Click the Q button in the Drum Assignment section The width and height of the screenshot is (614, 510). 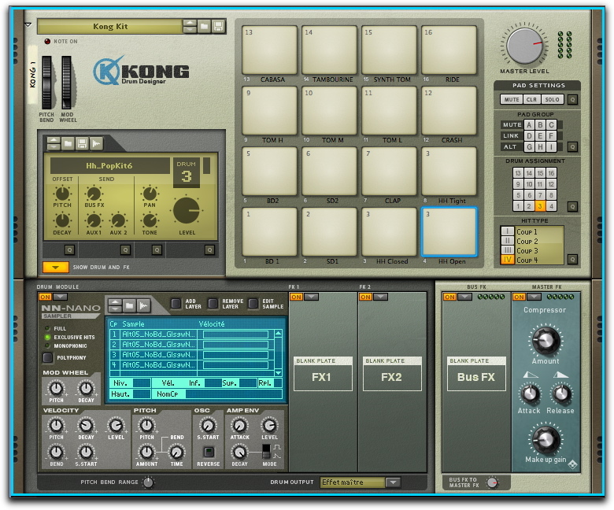pos(572,206)
